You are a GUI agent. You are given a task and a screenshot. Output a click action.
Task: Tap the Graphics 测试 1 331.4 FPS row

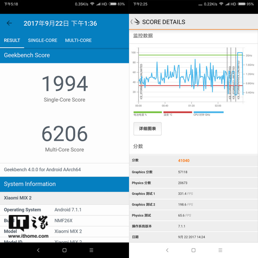click(193, 193)
